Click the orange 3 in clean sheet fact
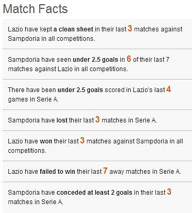Viewport: 192px width, 213px height. (x=130, y=28)
